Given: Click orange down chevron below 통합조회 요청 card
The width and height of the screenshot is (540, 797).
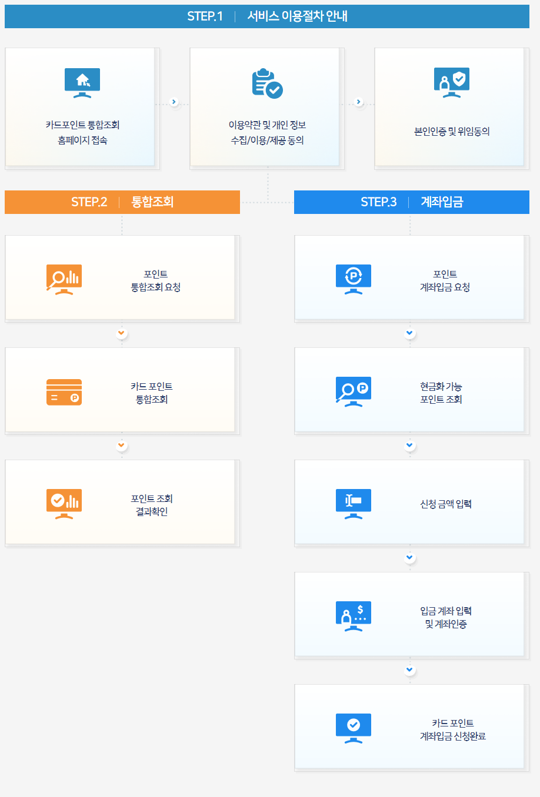Looking at the screenshot, I should (x=122, y=333).
